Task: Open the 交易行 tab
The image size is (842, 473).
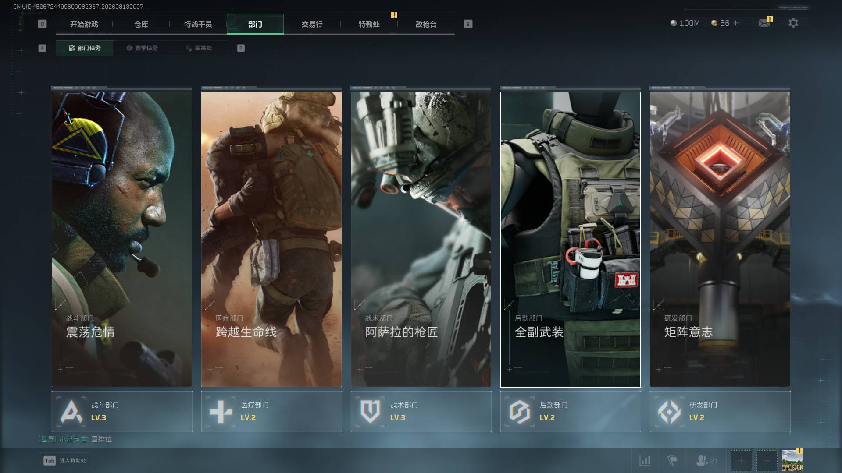Action: click(312, 24)
